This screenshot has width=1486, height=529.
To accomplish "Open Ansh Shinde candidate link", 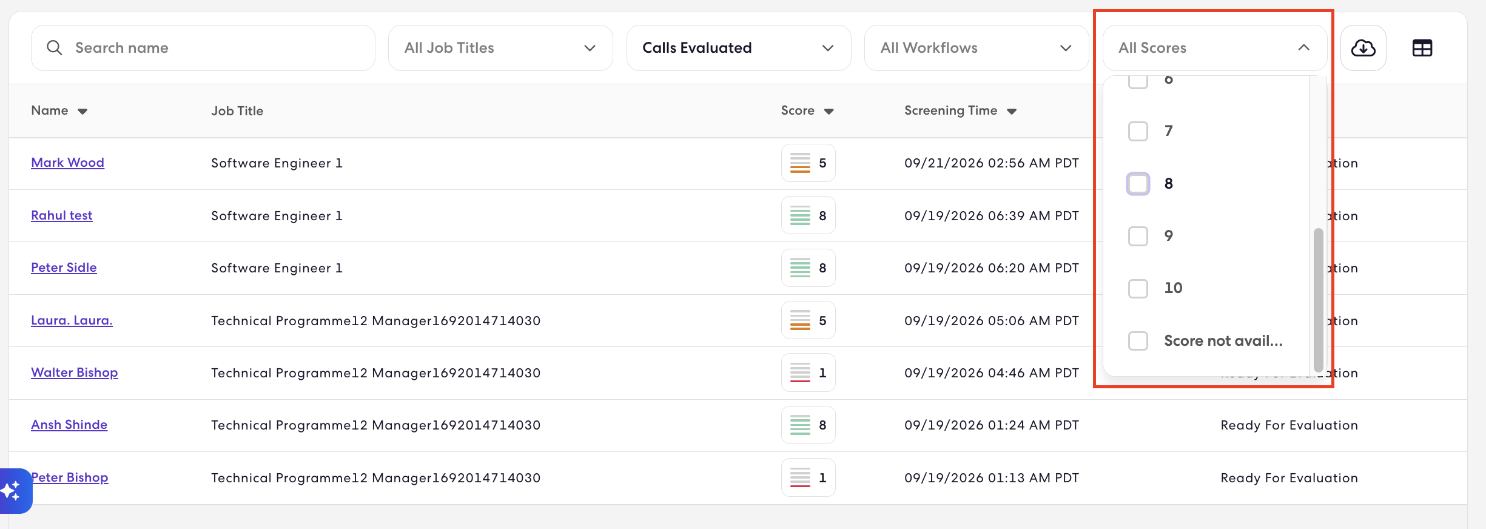I will pos(69,425).
